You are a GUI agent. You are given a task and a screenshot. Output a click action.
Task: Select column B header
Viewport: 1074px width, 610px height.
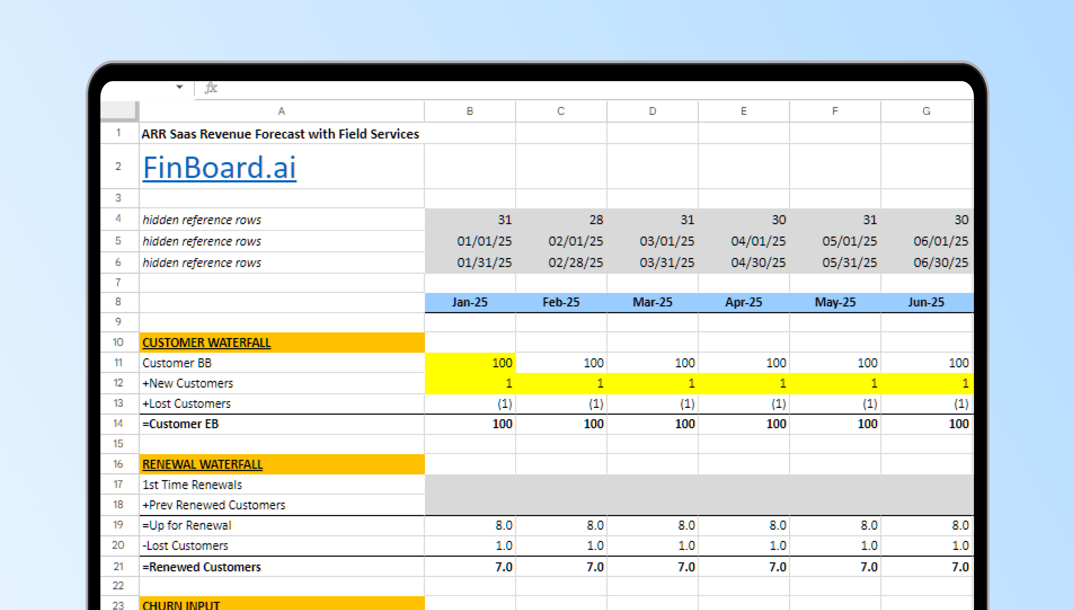tap(470, 111)
